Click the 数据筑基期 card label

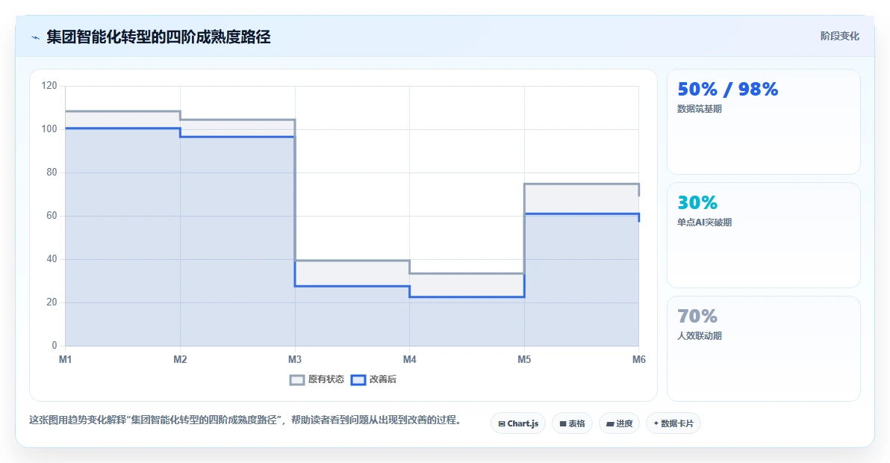pyautogui.click(x=700, y=109)
